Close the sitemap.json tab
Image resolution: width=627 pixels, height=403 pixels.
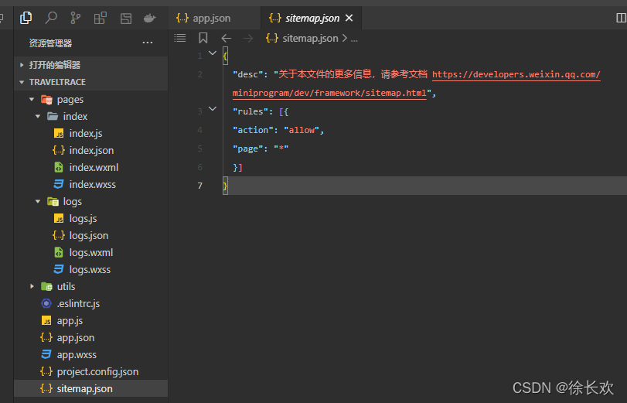[x=349, y=18]
